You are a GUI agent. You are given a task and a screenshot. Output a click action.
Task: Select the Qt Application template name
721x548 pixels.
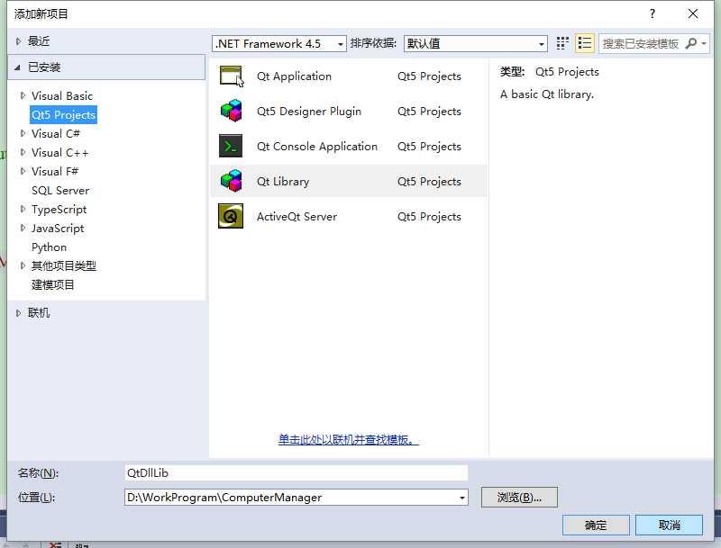coord(294,76)
